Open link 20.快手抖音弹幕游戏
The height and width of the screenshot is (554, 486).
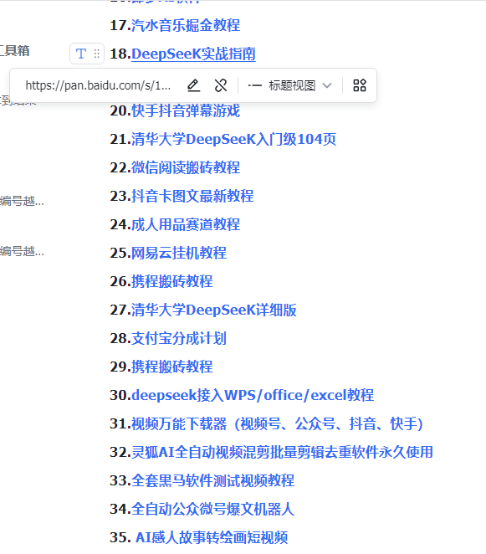pos(186,110)
